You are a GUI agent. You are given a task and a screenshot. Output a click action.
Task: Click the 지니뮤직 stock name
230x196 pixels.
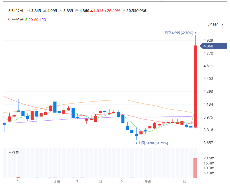click(16, 11)
